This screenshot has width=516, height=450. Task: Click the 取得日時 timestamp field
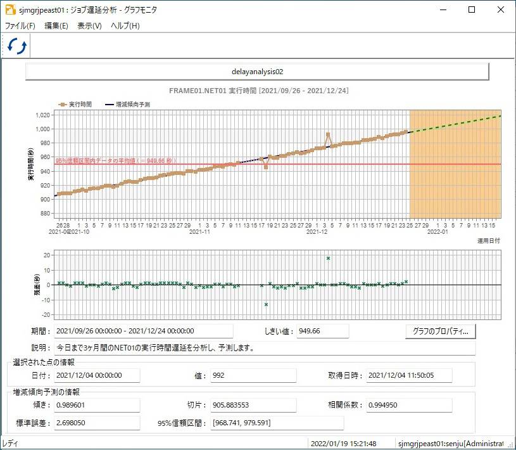pyautogui.click(x=409, y=375)
